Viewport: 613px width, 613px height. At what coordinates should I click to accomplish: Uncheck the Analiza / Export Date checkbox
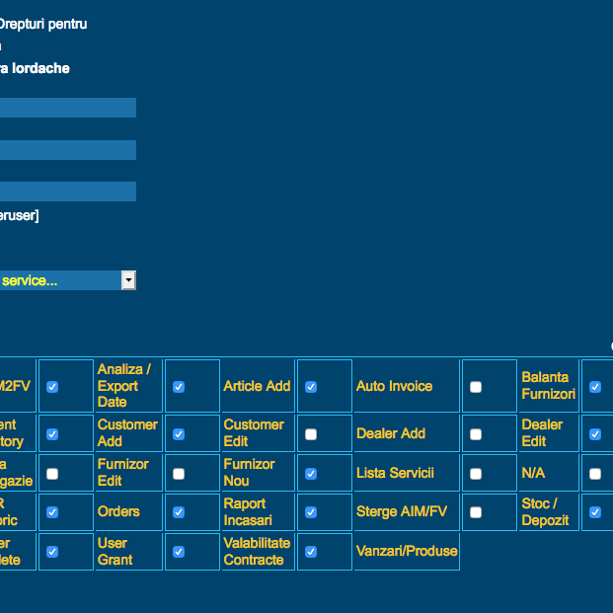(x=179, y=387)
